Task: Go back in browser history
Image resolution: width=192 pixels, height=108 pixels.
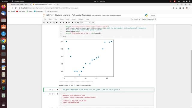Action: pos(9,8)
